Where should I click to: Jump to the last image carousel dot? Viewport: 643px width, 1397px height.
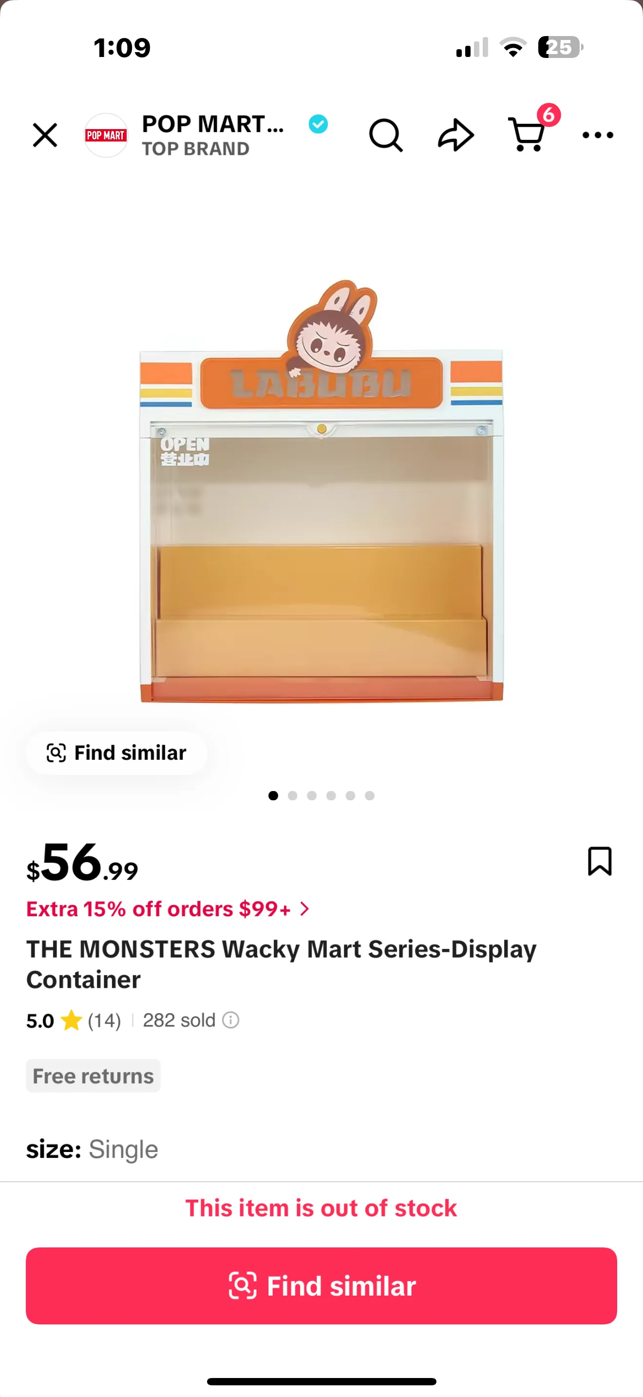point(370,795)
